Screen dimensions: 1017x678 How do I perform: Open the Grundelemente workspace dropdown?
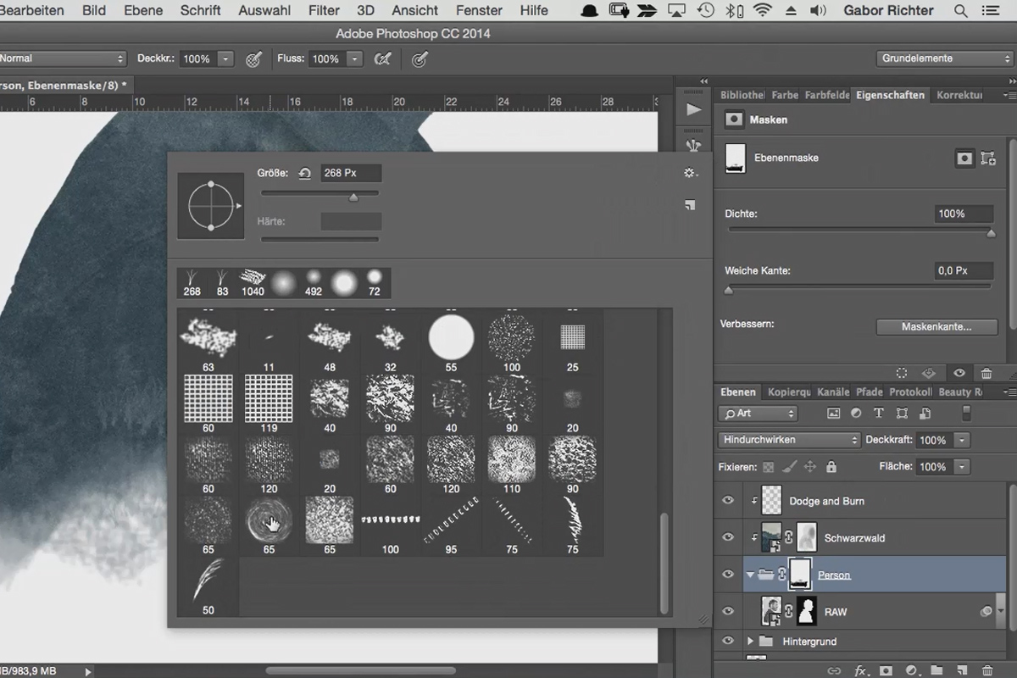tap(945, 58)
